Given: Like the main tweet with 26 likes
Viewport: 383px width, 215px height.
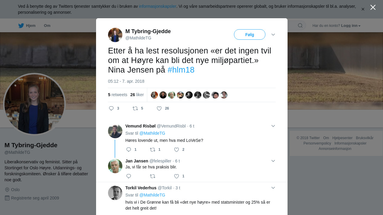Looking at the screenshot, I should [x=159, y=108].
